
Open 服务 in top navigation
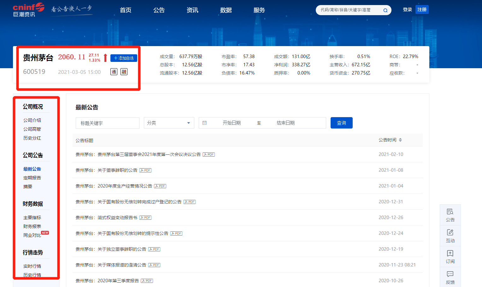(259, 10)
